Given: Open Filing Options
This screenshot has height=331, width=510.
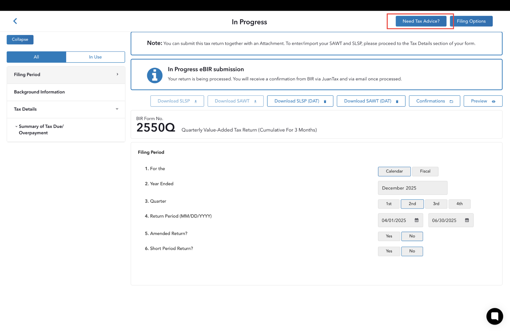Looking at the screenshot, I should coord(471,21).
